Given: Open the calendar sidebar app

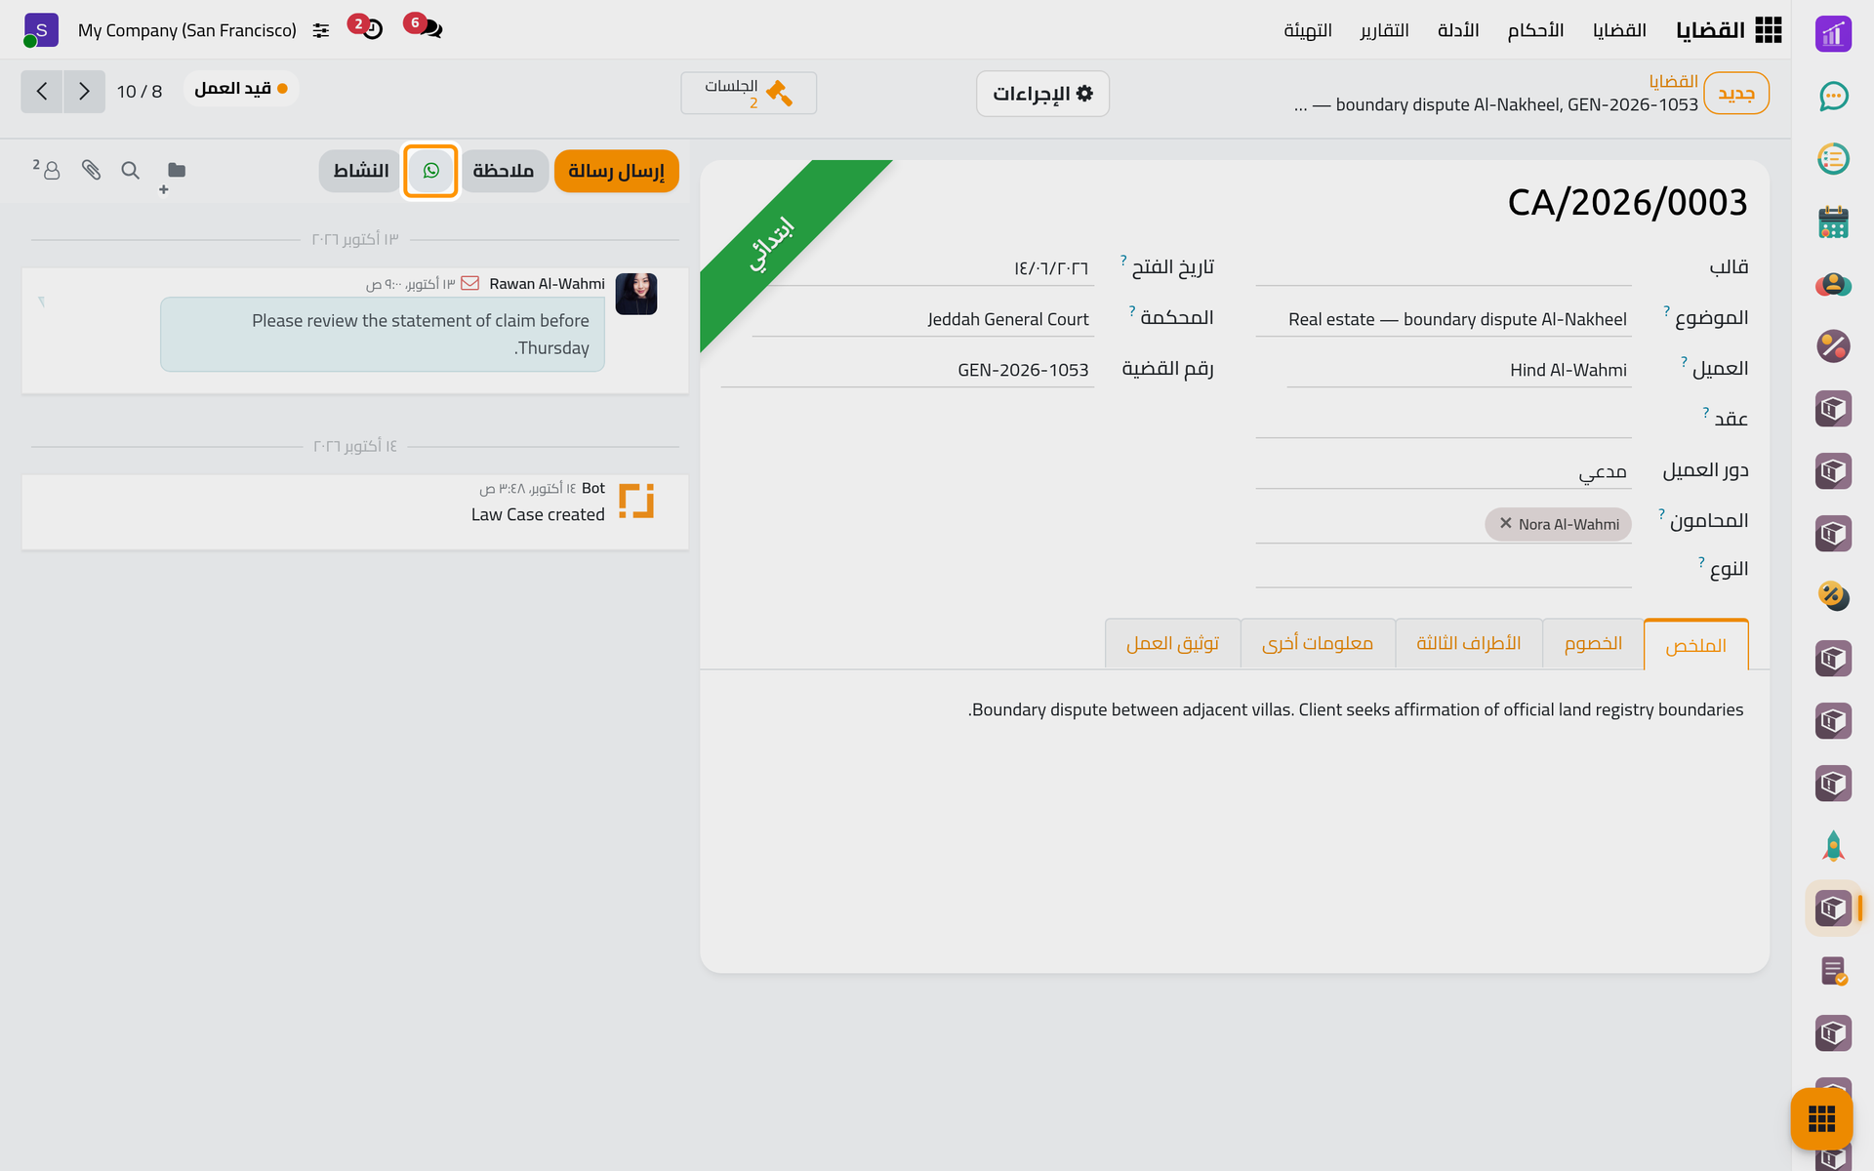Looking at the screenshot, I should [x=1833, y=222].
